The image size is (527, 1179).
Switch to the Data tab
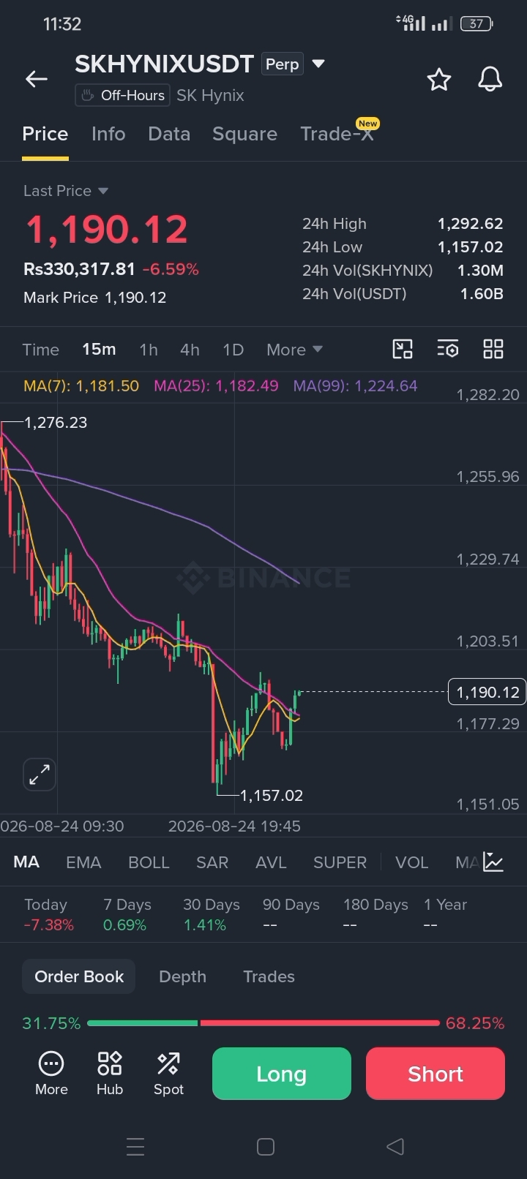169,134
